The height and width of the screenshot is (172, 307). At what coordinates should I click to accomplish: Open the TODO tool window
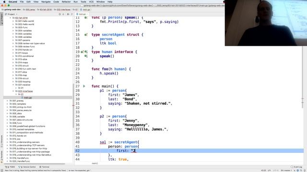point(10,167)
